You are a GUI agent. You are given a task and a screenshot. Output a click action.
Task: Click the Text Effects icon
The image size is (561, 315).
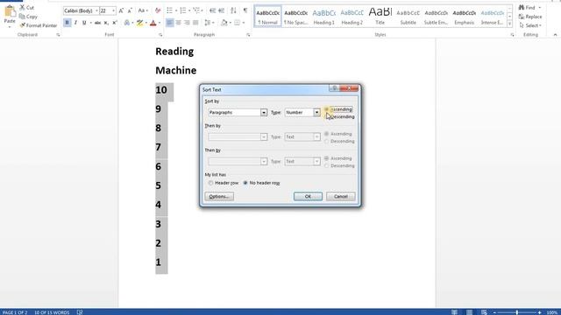(126, 23)
